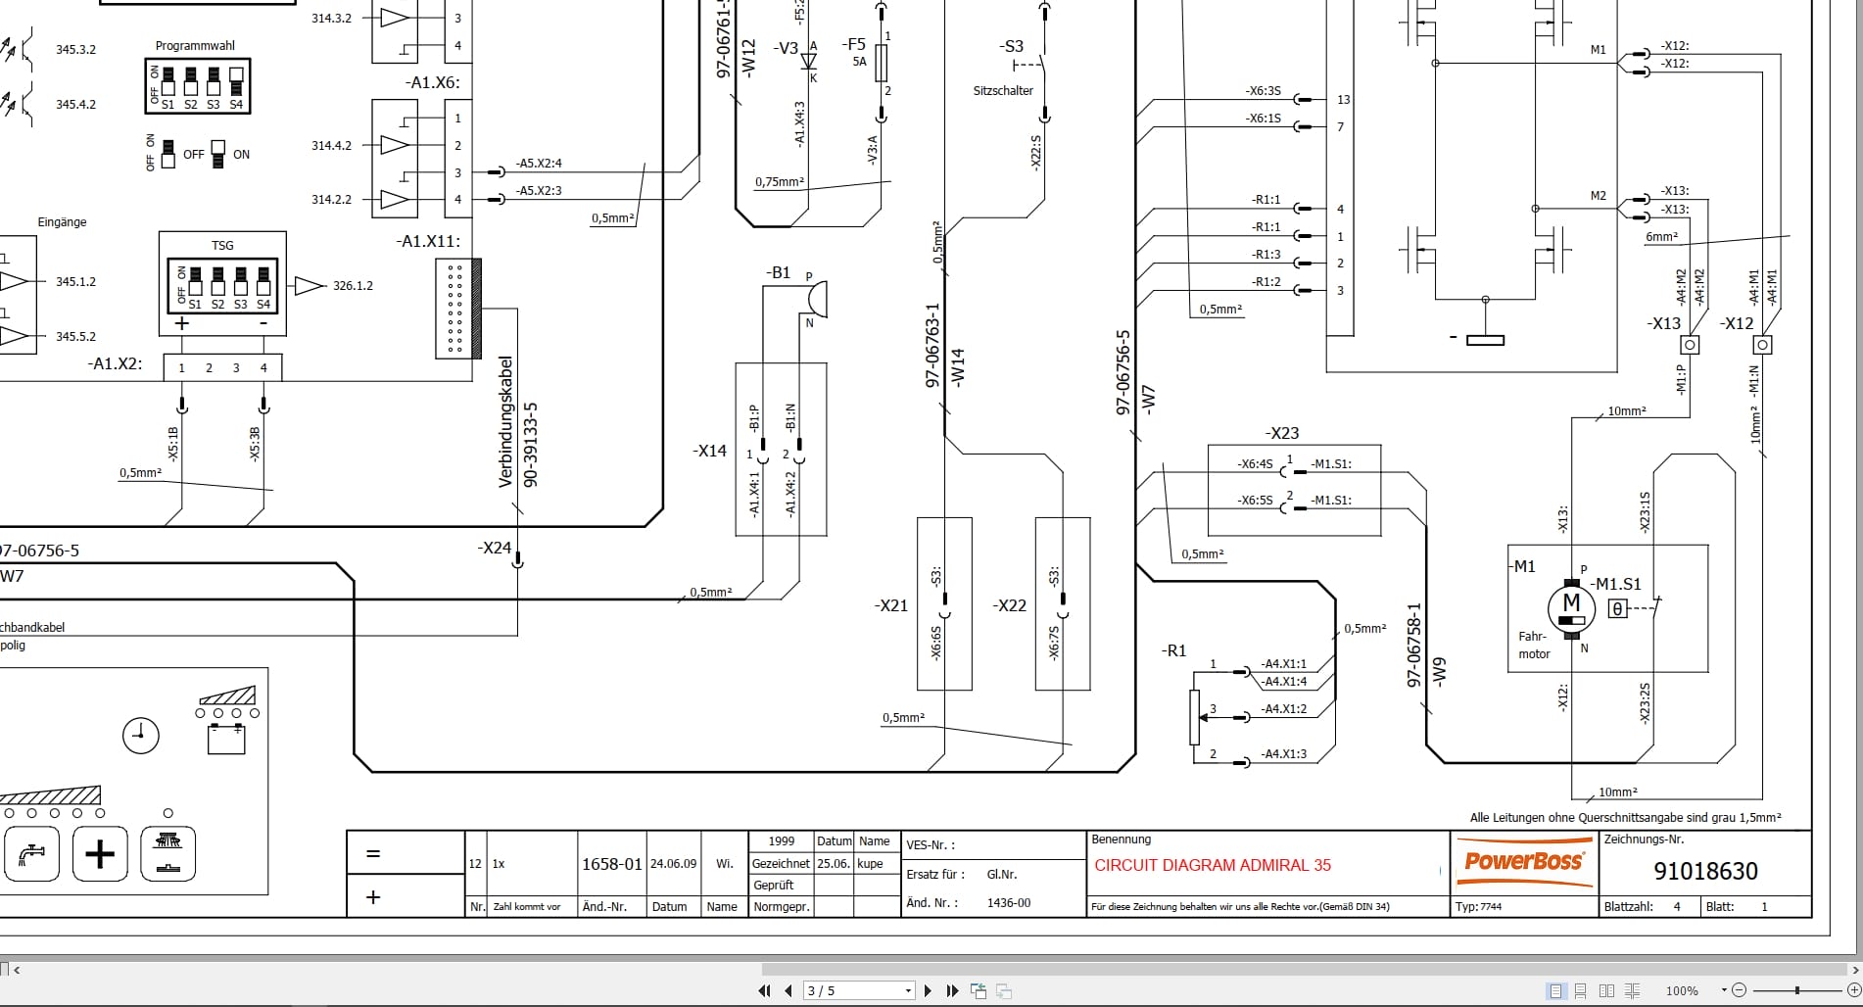
Task: Click the PowerBoss logo in title block
Action: (1523, 861)
